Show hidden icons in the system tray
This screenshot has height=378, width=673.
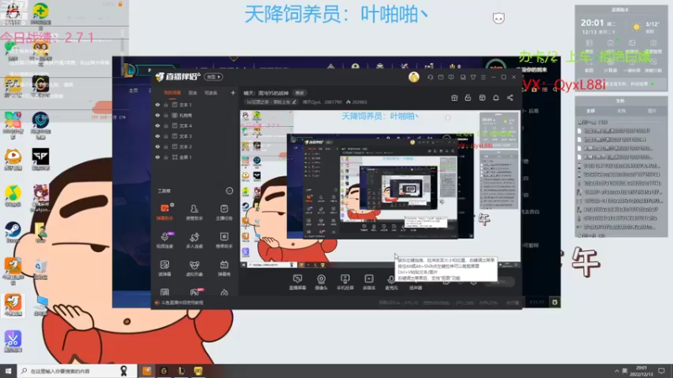617,371
